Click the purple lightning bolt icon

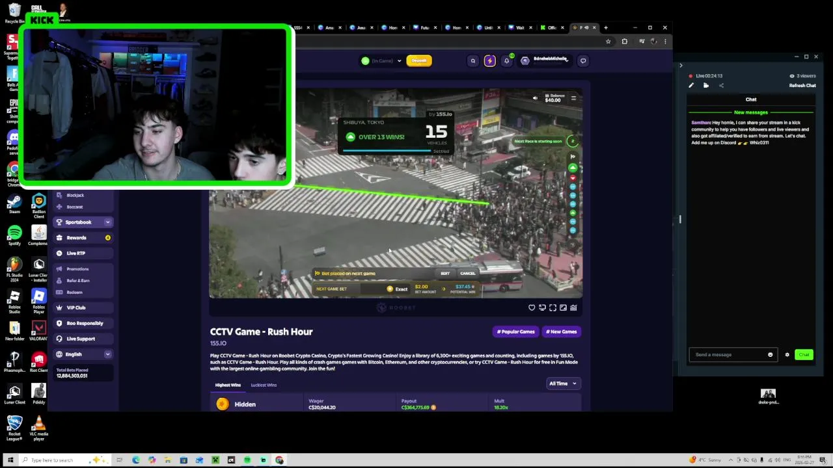click(489, 61)
